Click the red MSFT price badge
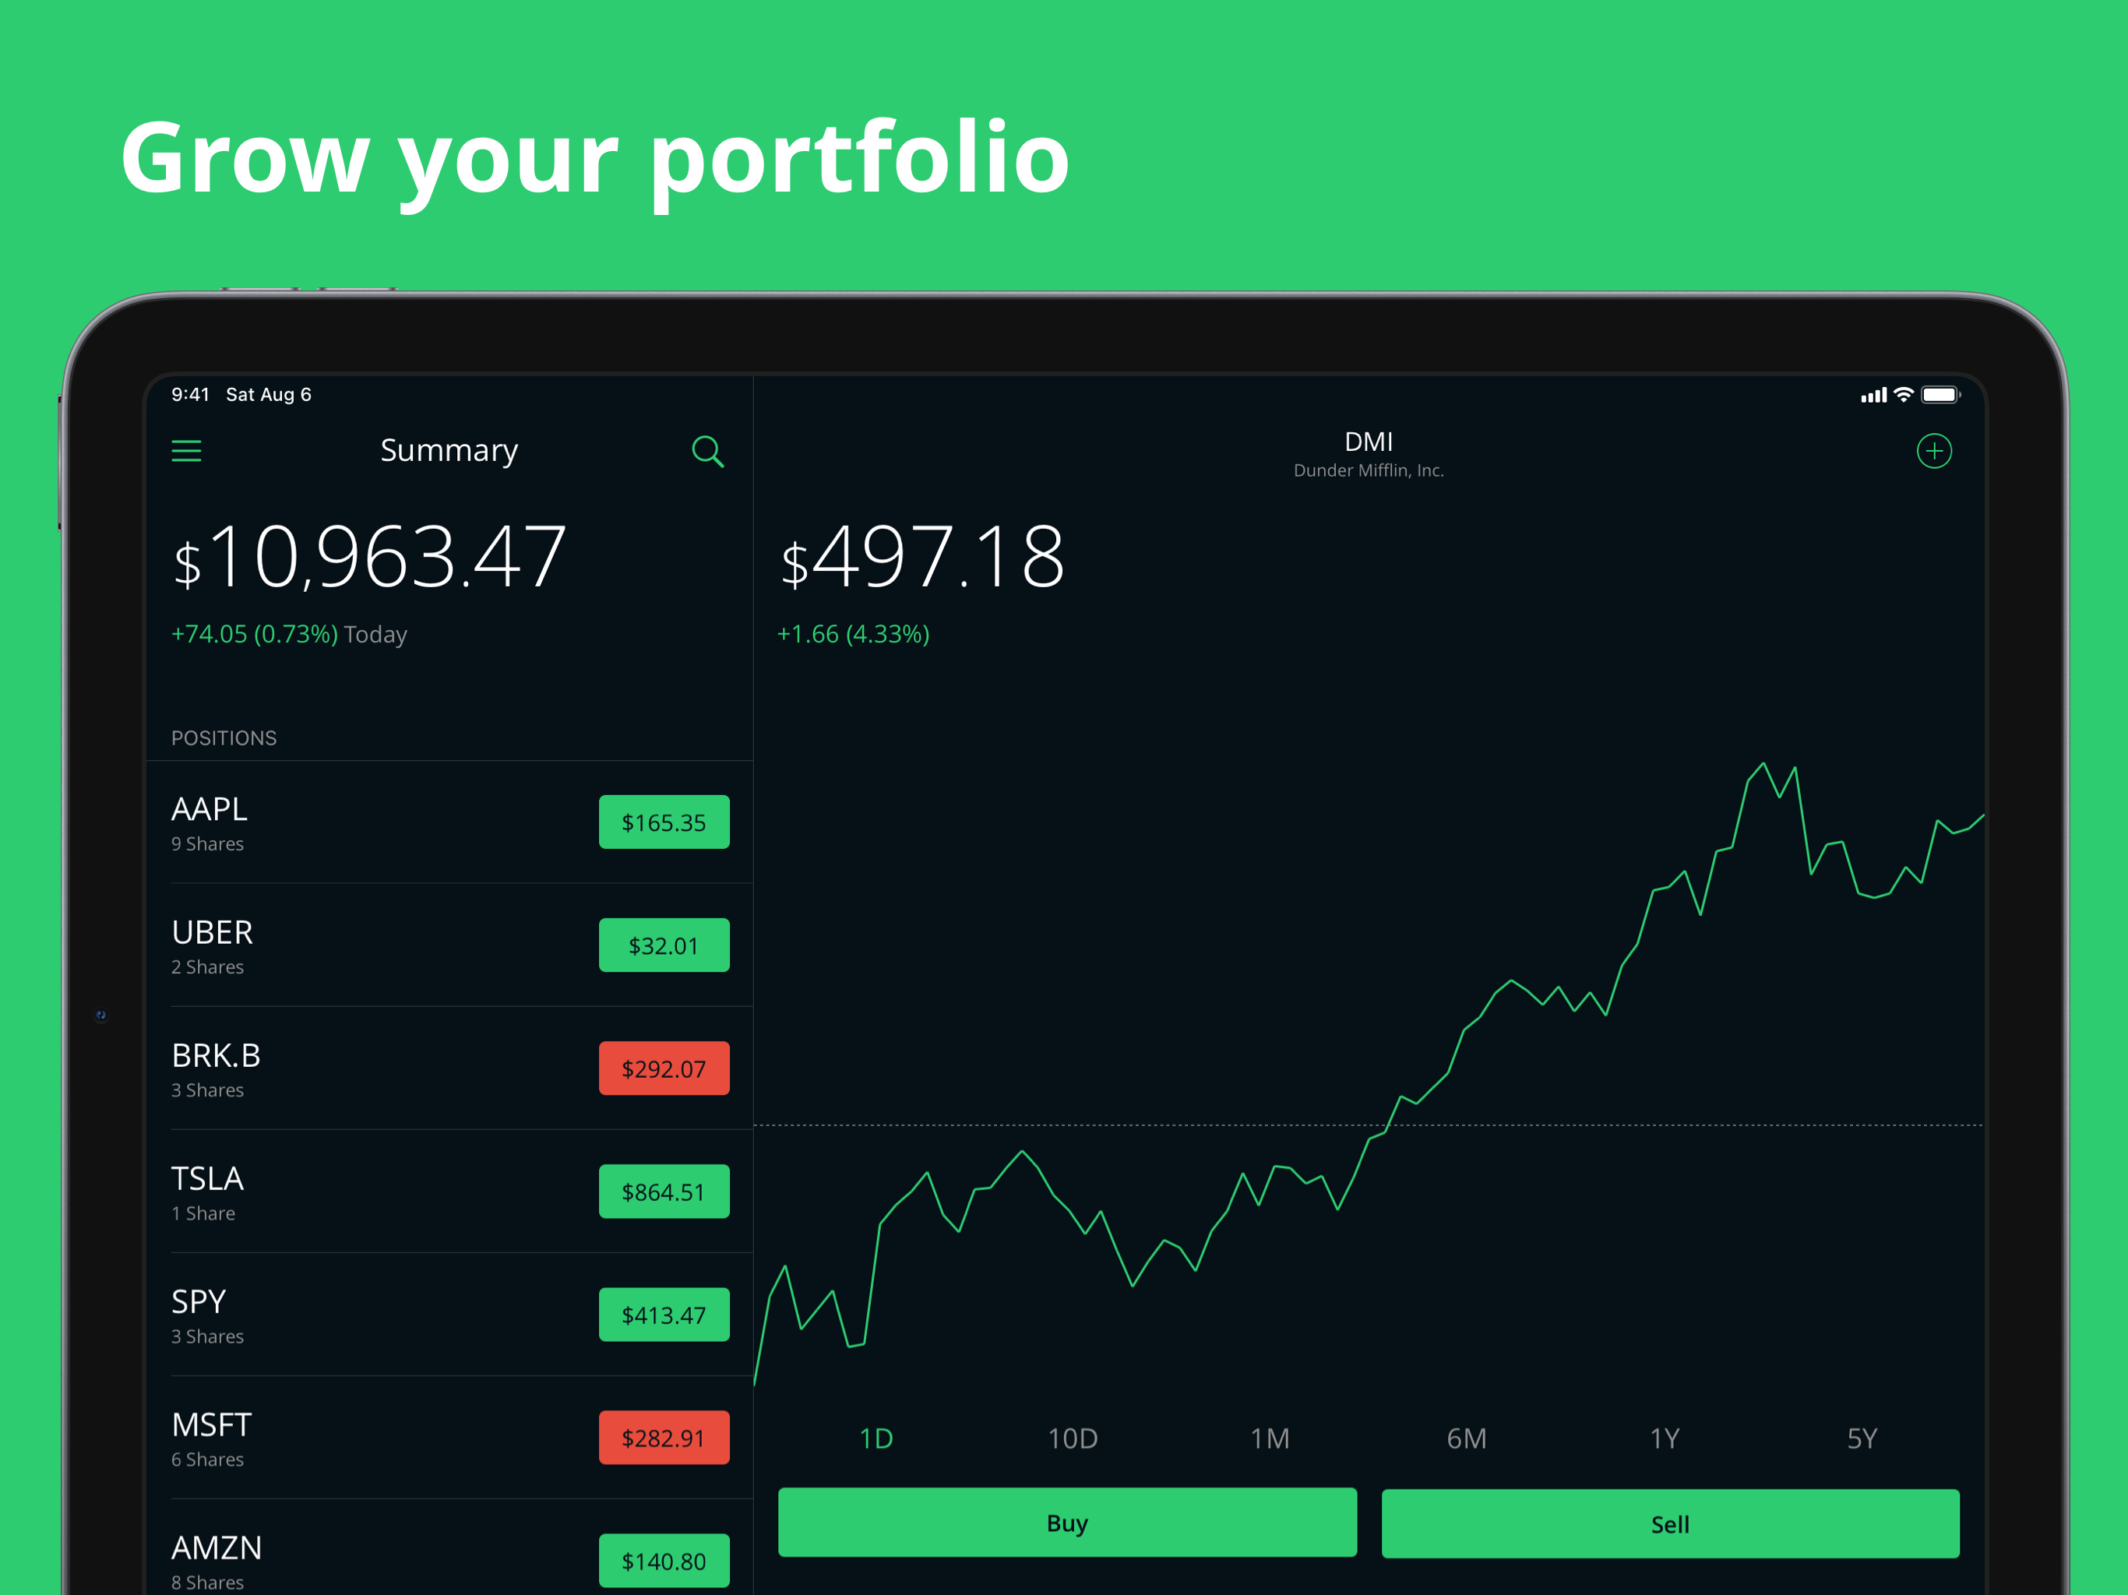Viewport: 2128px width, 1595px height. (664, 1437)
